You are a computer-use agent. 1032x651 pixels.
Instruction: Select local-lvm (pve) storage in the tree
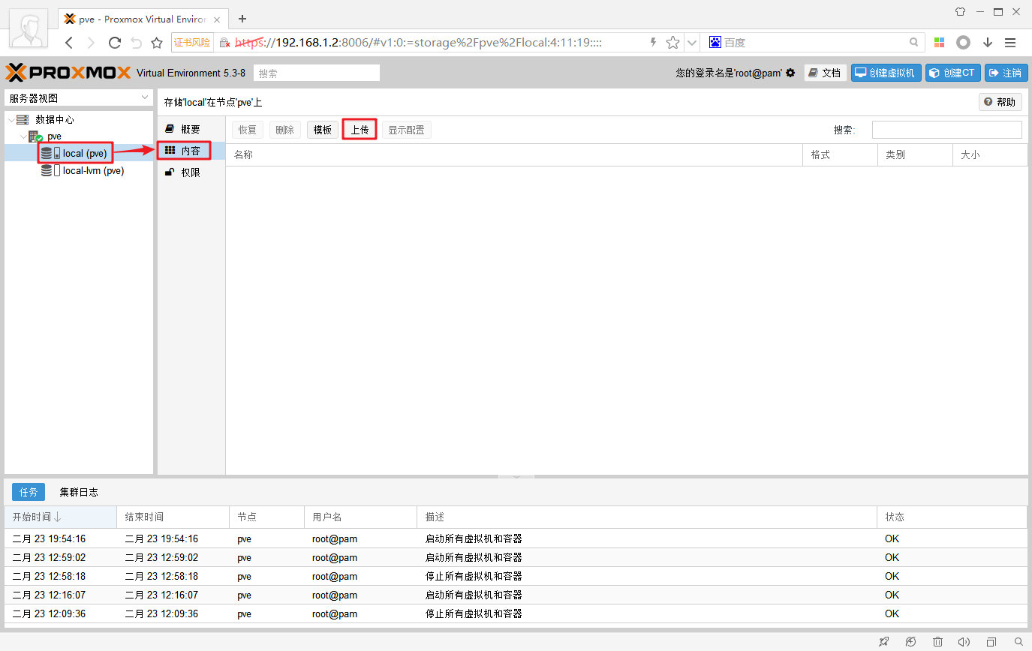(93, 170)
